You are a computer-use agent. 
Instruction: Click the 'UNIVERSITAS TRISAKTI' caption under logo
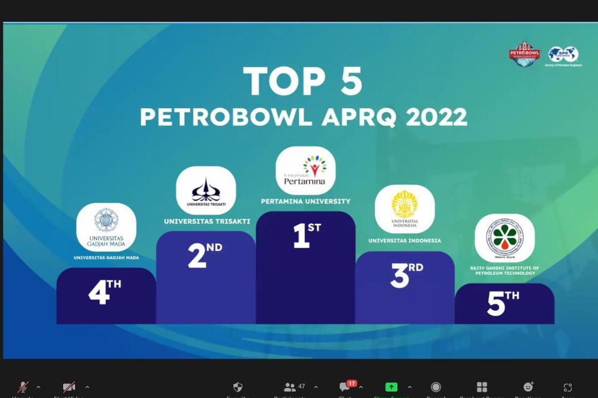207,221
